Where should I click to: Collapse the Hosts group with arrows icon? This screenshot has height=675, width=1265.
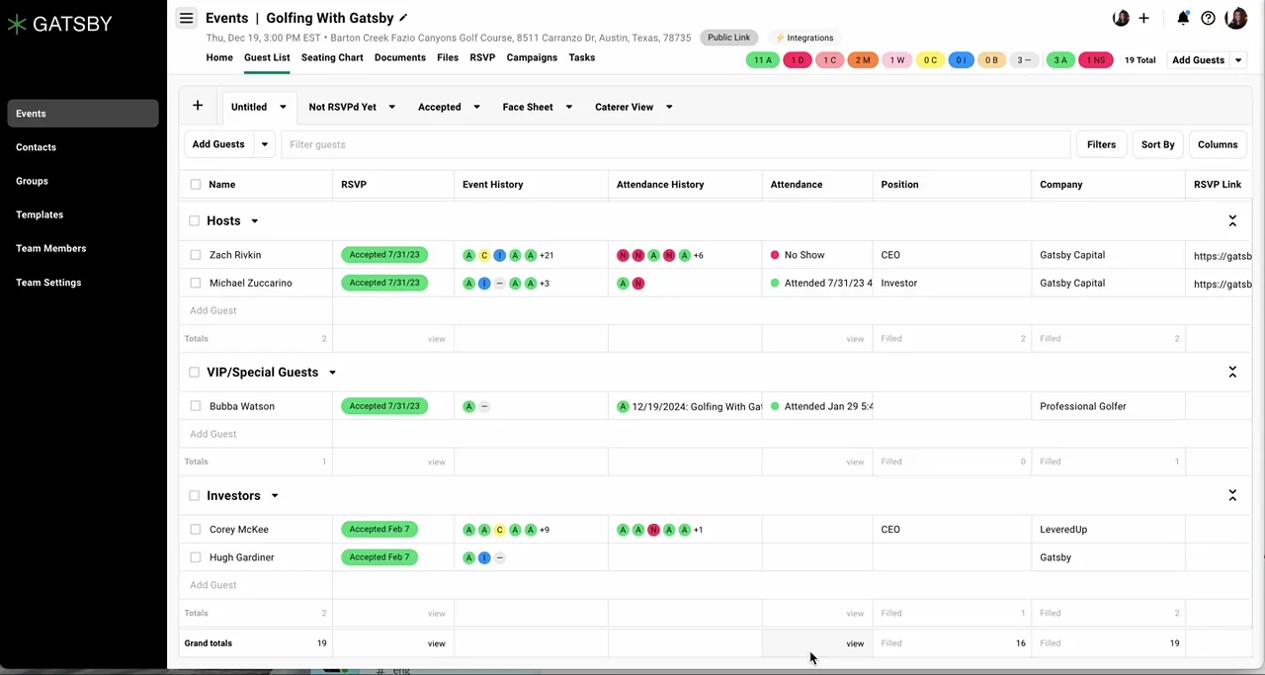1232,220
